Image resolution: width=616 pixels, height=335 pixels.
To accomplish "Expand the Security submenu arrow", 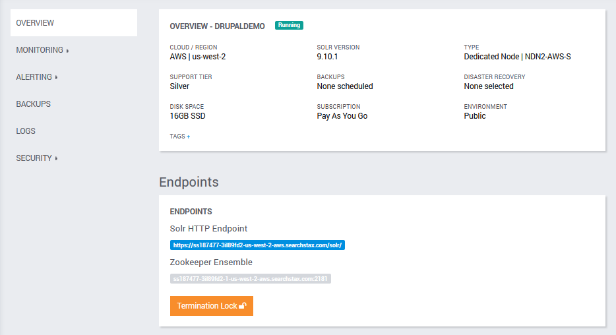I will pyautogui.click(x=56, y=159).
